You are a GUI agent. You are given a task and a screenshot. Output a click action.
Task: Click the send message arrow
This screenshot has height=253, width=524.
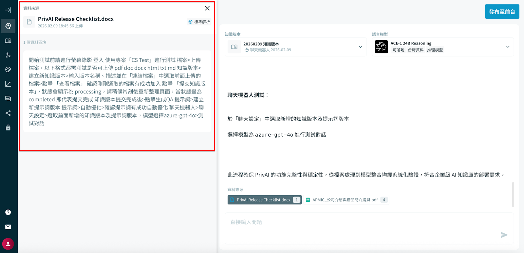(x=504, y=235)
